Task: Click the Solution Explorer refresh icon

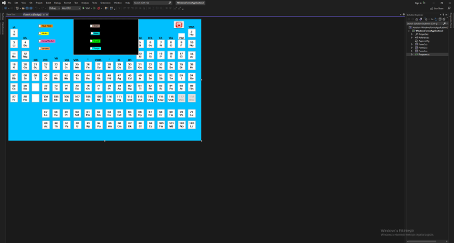Action: pyautogui.click(x=436, y=19)
